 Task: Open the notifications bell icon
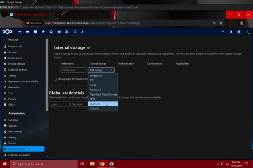[231, 32]
